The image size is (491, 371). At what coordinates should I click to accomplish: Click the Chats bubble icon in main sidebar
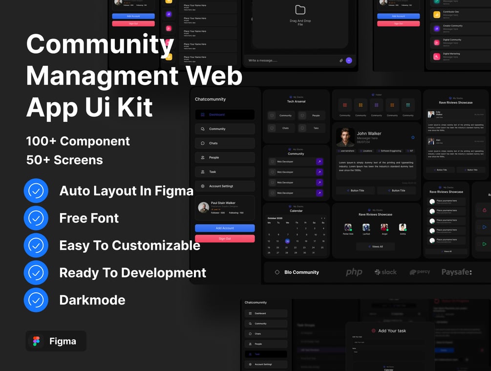203,143
